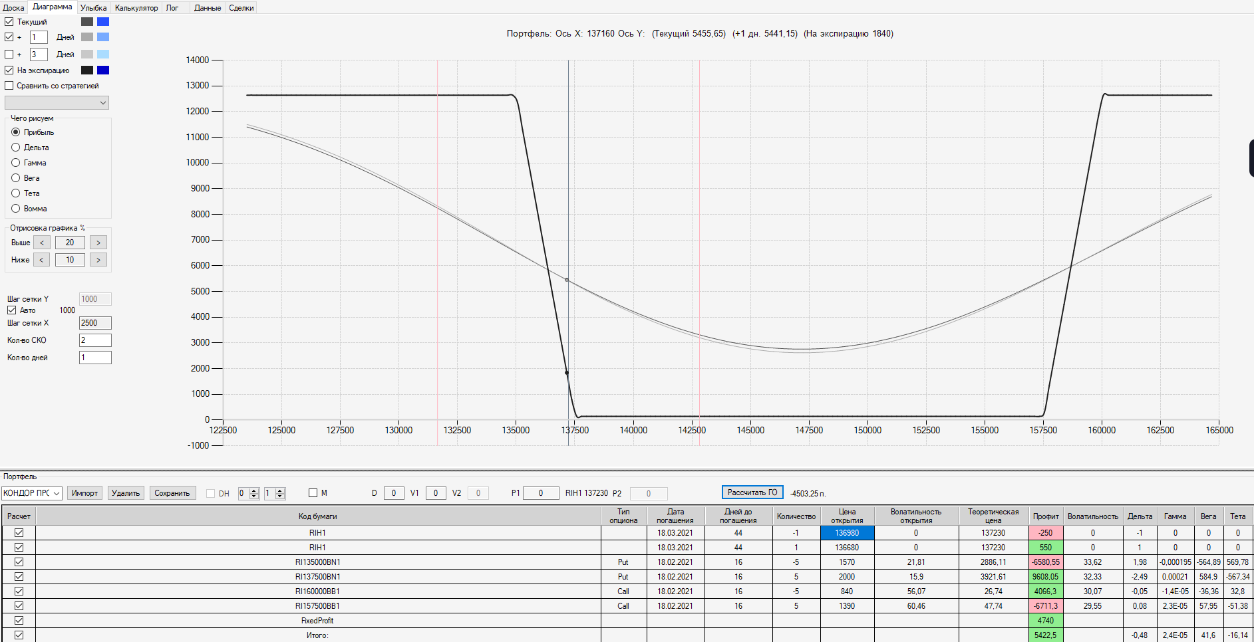Click the open price cell 136680

847,548
